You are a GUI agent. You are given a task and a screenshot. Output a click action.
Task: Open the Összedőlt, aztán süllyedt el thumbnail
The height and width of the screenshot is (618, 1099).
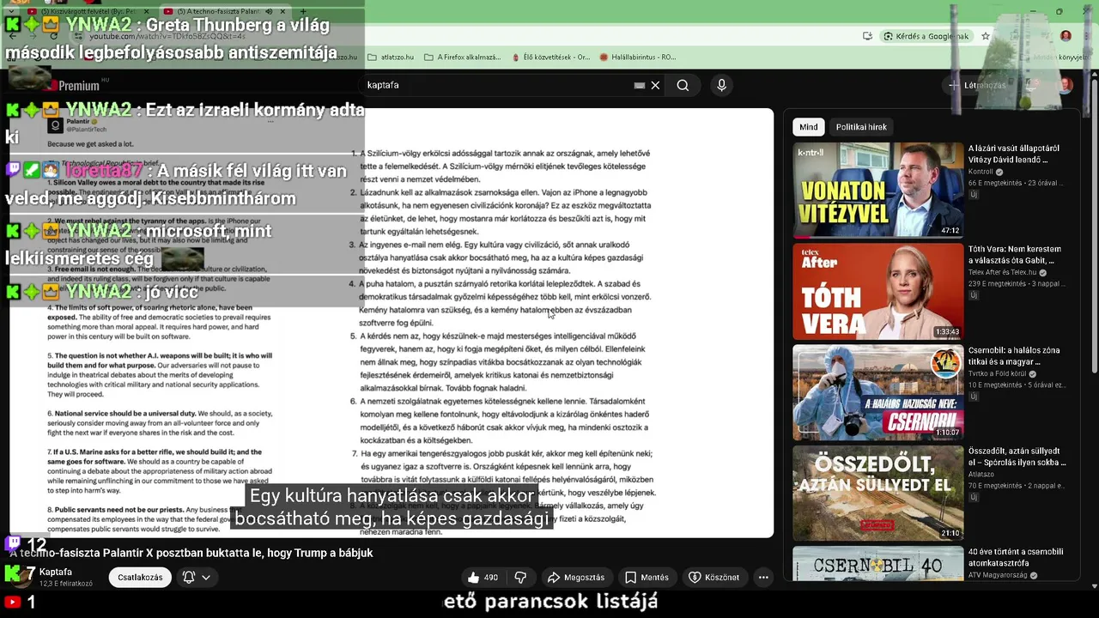(878, 493)
